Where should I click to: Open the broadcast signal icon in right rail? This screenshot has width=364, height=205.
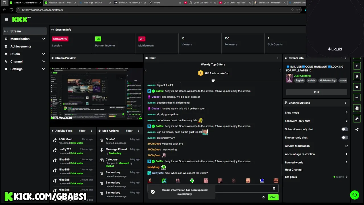click(x=357, y=97)
